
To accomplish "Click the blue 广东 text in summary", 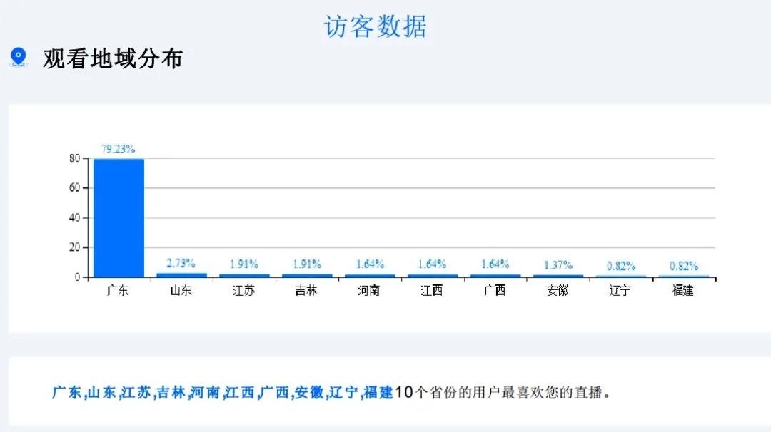I will click(x=67, y=393).
